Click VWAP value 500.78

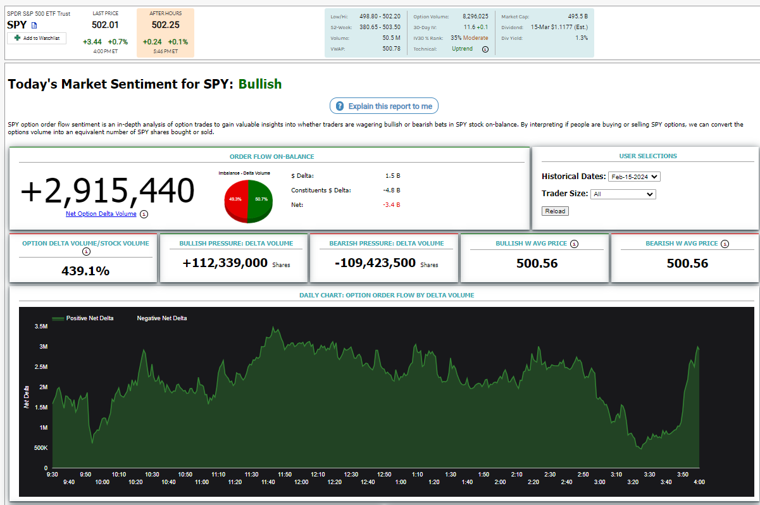coord(392,49)
